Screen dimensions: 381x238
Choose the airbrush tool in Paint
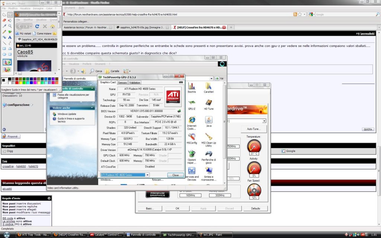[4, 37]
